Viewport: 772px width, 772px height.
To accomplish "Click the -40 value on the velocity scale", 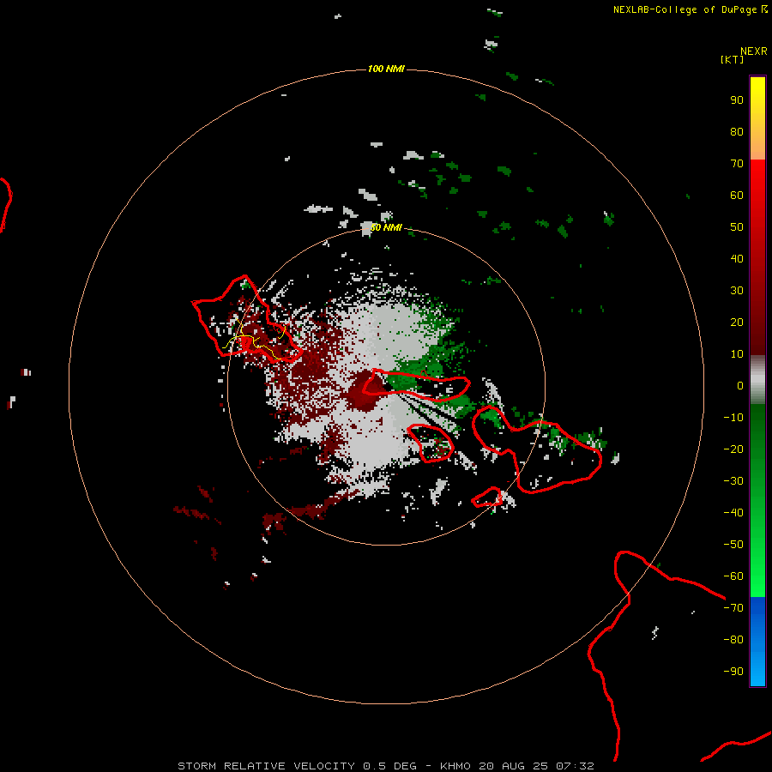I will [733, 513].
